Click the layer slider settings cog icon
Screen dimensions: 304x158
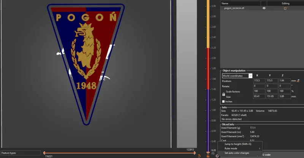(217, 156)
